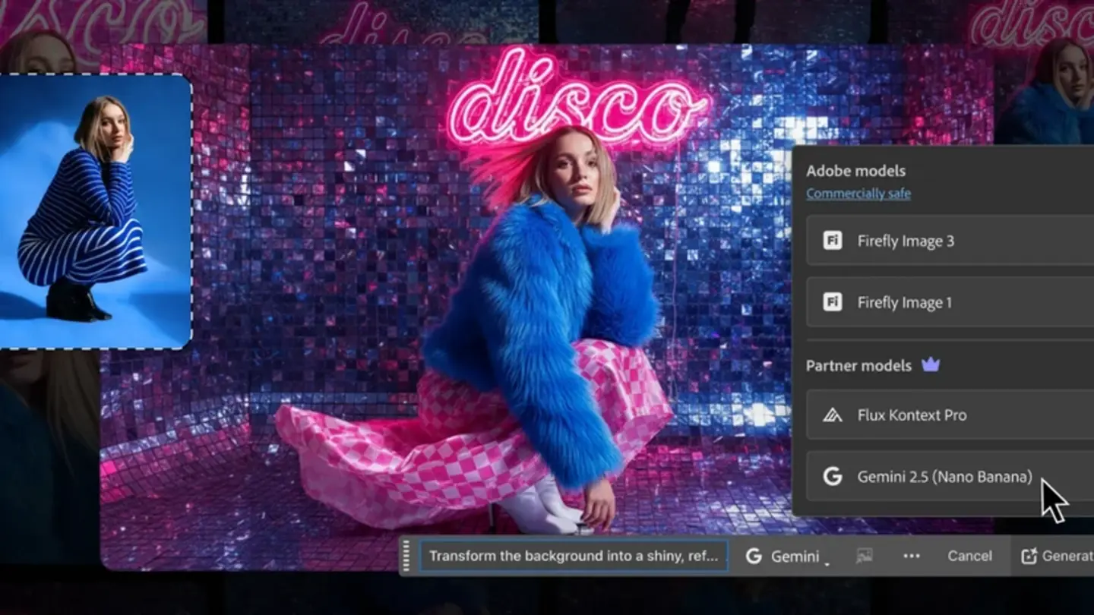This screenshot has width=1094, height=615.
Task: Click the Fi icon beside Firefly Image 3
Action: (x=833, y=241)
